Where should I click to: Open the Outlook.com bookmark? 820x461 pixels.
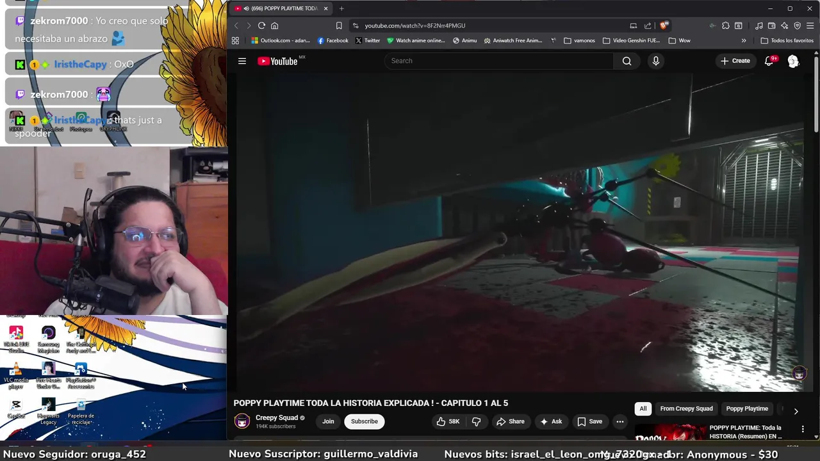[280, 40]
